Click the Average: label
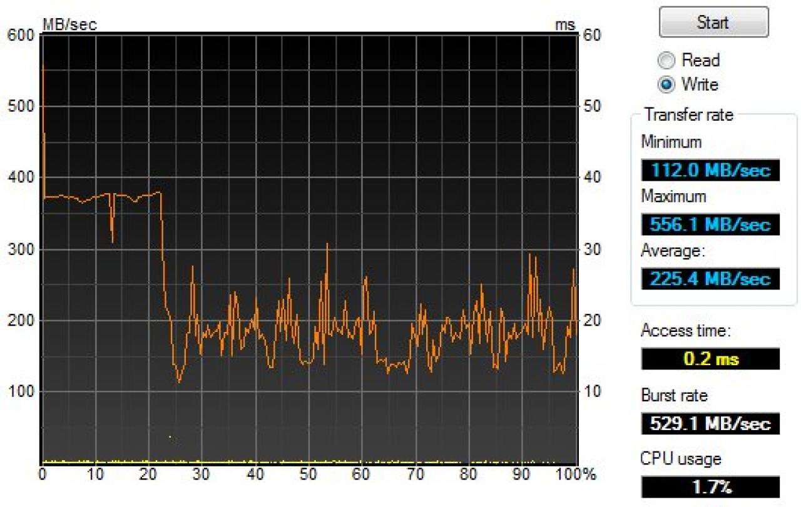Screen dimensions: 801x507 tap(673, 251)
